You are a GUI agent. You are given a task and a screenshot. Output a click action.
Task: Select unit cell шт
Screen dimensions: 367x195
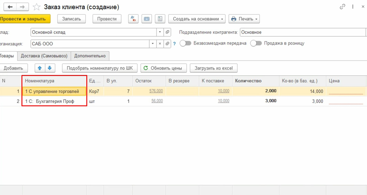[95, 101]
